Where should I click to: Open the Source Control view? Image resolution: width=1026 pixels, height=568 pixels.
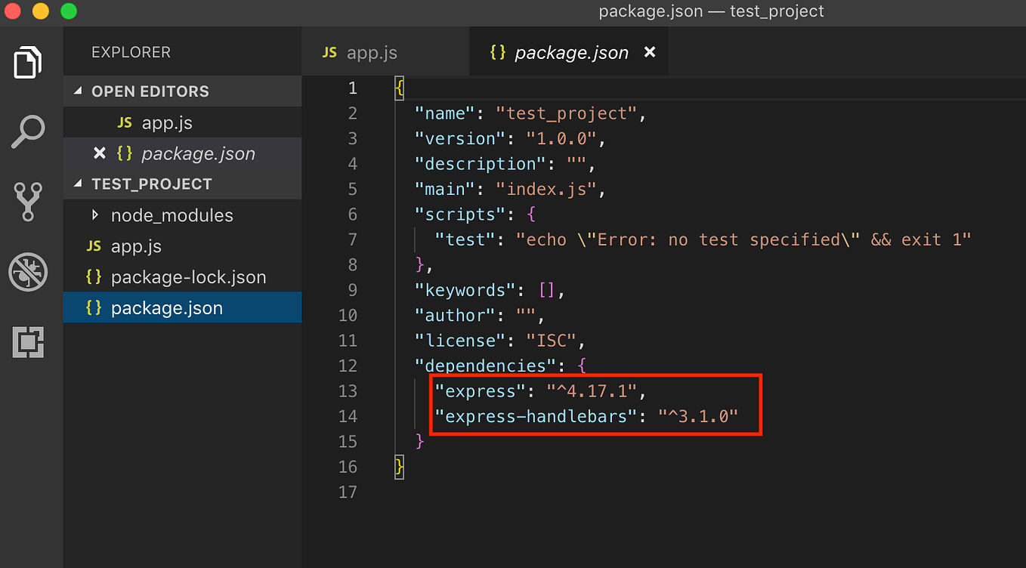28,202
